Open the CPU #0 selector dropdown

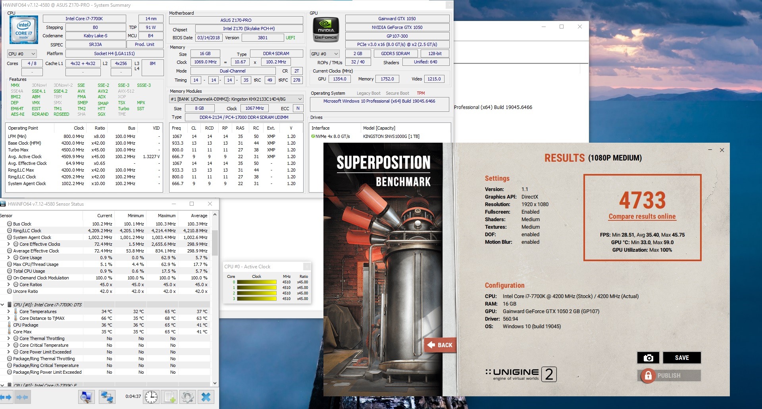(22, 54)
